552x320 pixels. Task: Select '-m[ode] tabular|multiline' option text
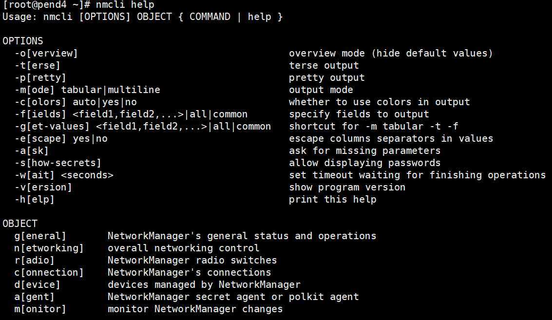click(x=87, y=90)
